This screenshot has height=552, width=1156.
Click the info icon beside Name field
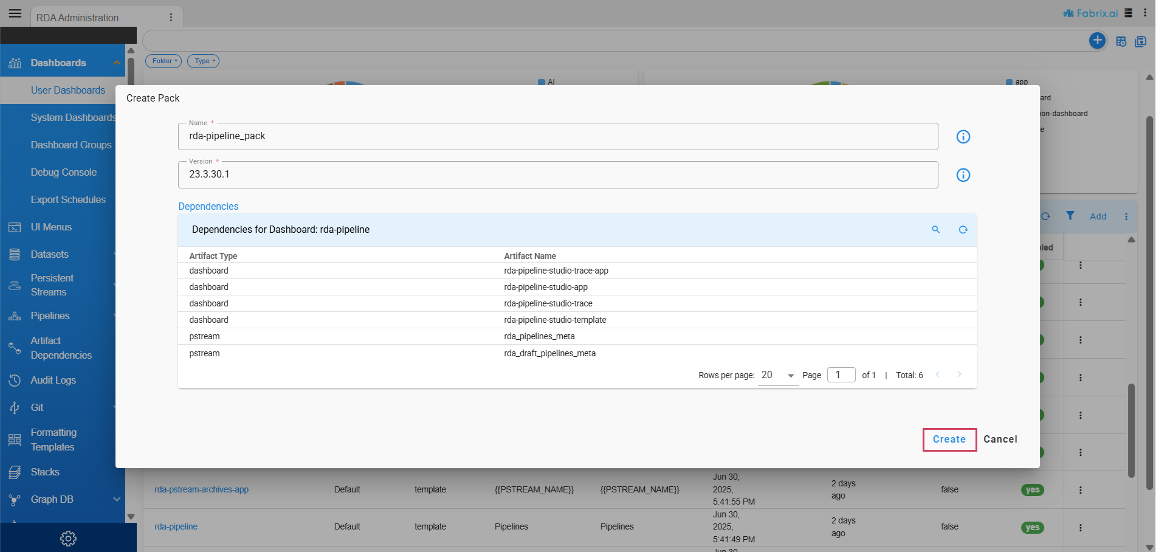click(963, 137)
